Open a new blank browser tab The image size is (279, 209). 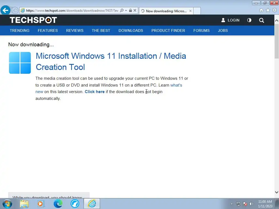[x=197, y=11]
